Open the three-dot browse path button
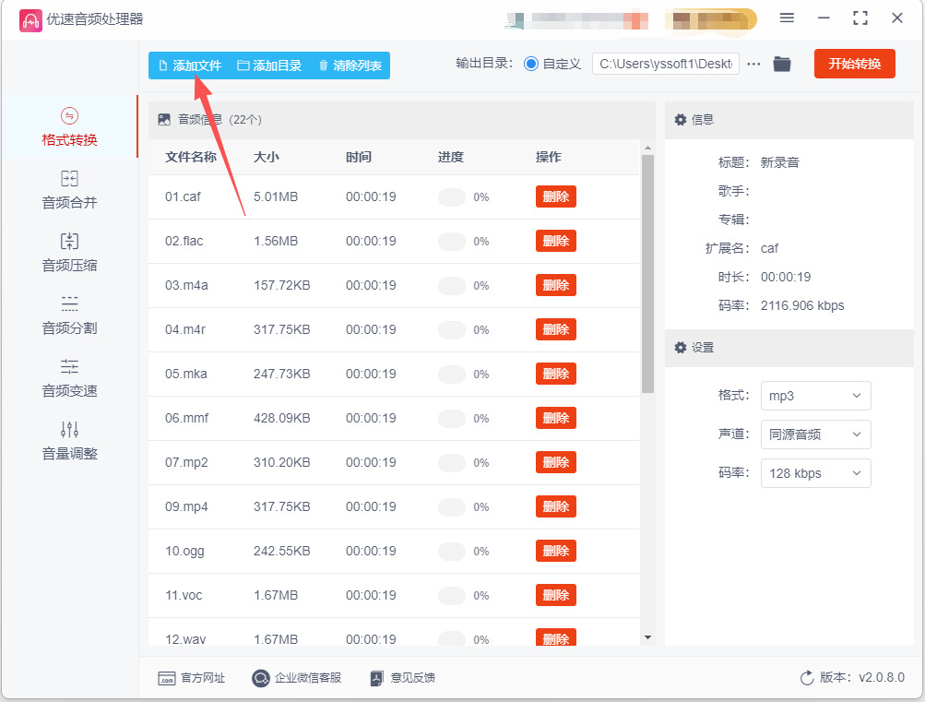The height and width of the screenshot is (702, 925). [x=753, y=64]
